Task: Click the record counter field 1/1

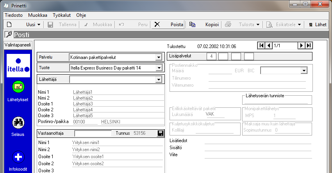Action: [285, 46]
